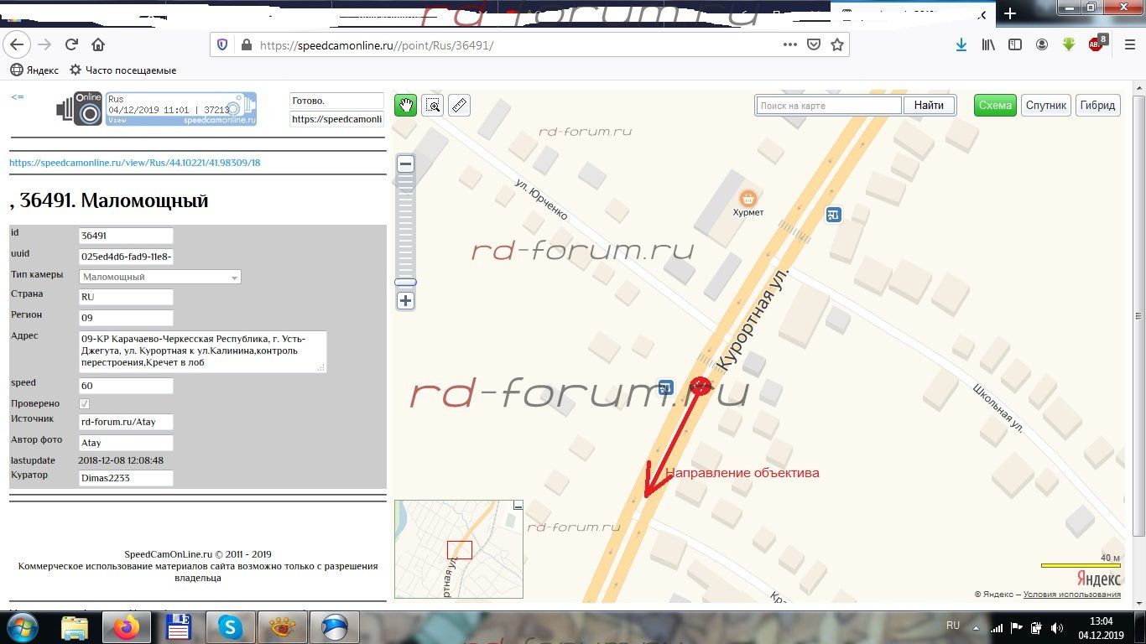Screen dimensions: 1146x644
Task: Switch map to Схема view
Action: click(994, 105)
